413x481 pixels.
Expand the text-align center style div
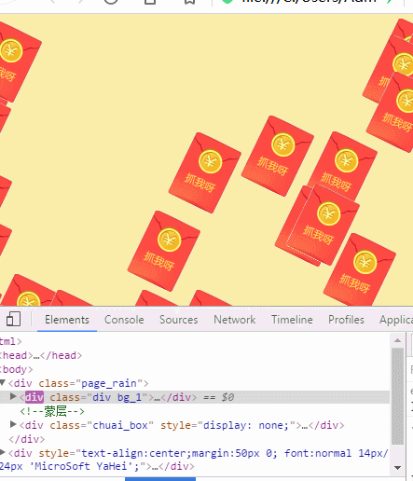[x=3, y=452]
